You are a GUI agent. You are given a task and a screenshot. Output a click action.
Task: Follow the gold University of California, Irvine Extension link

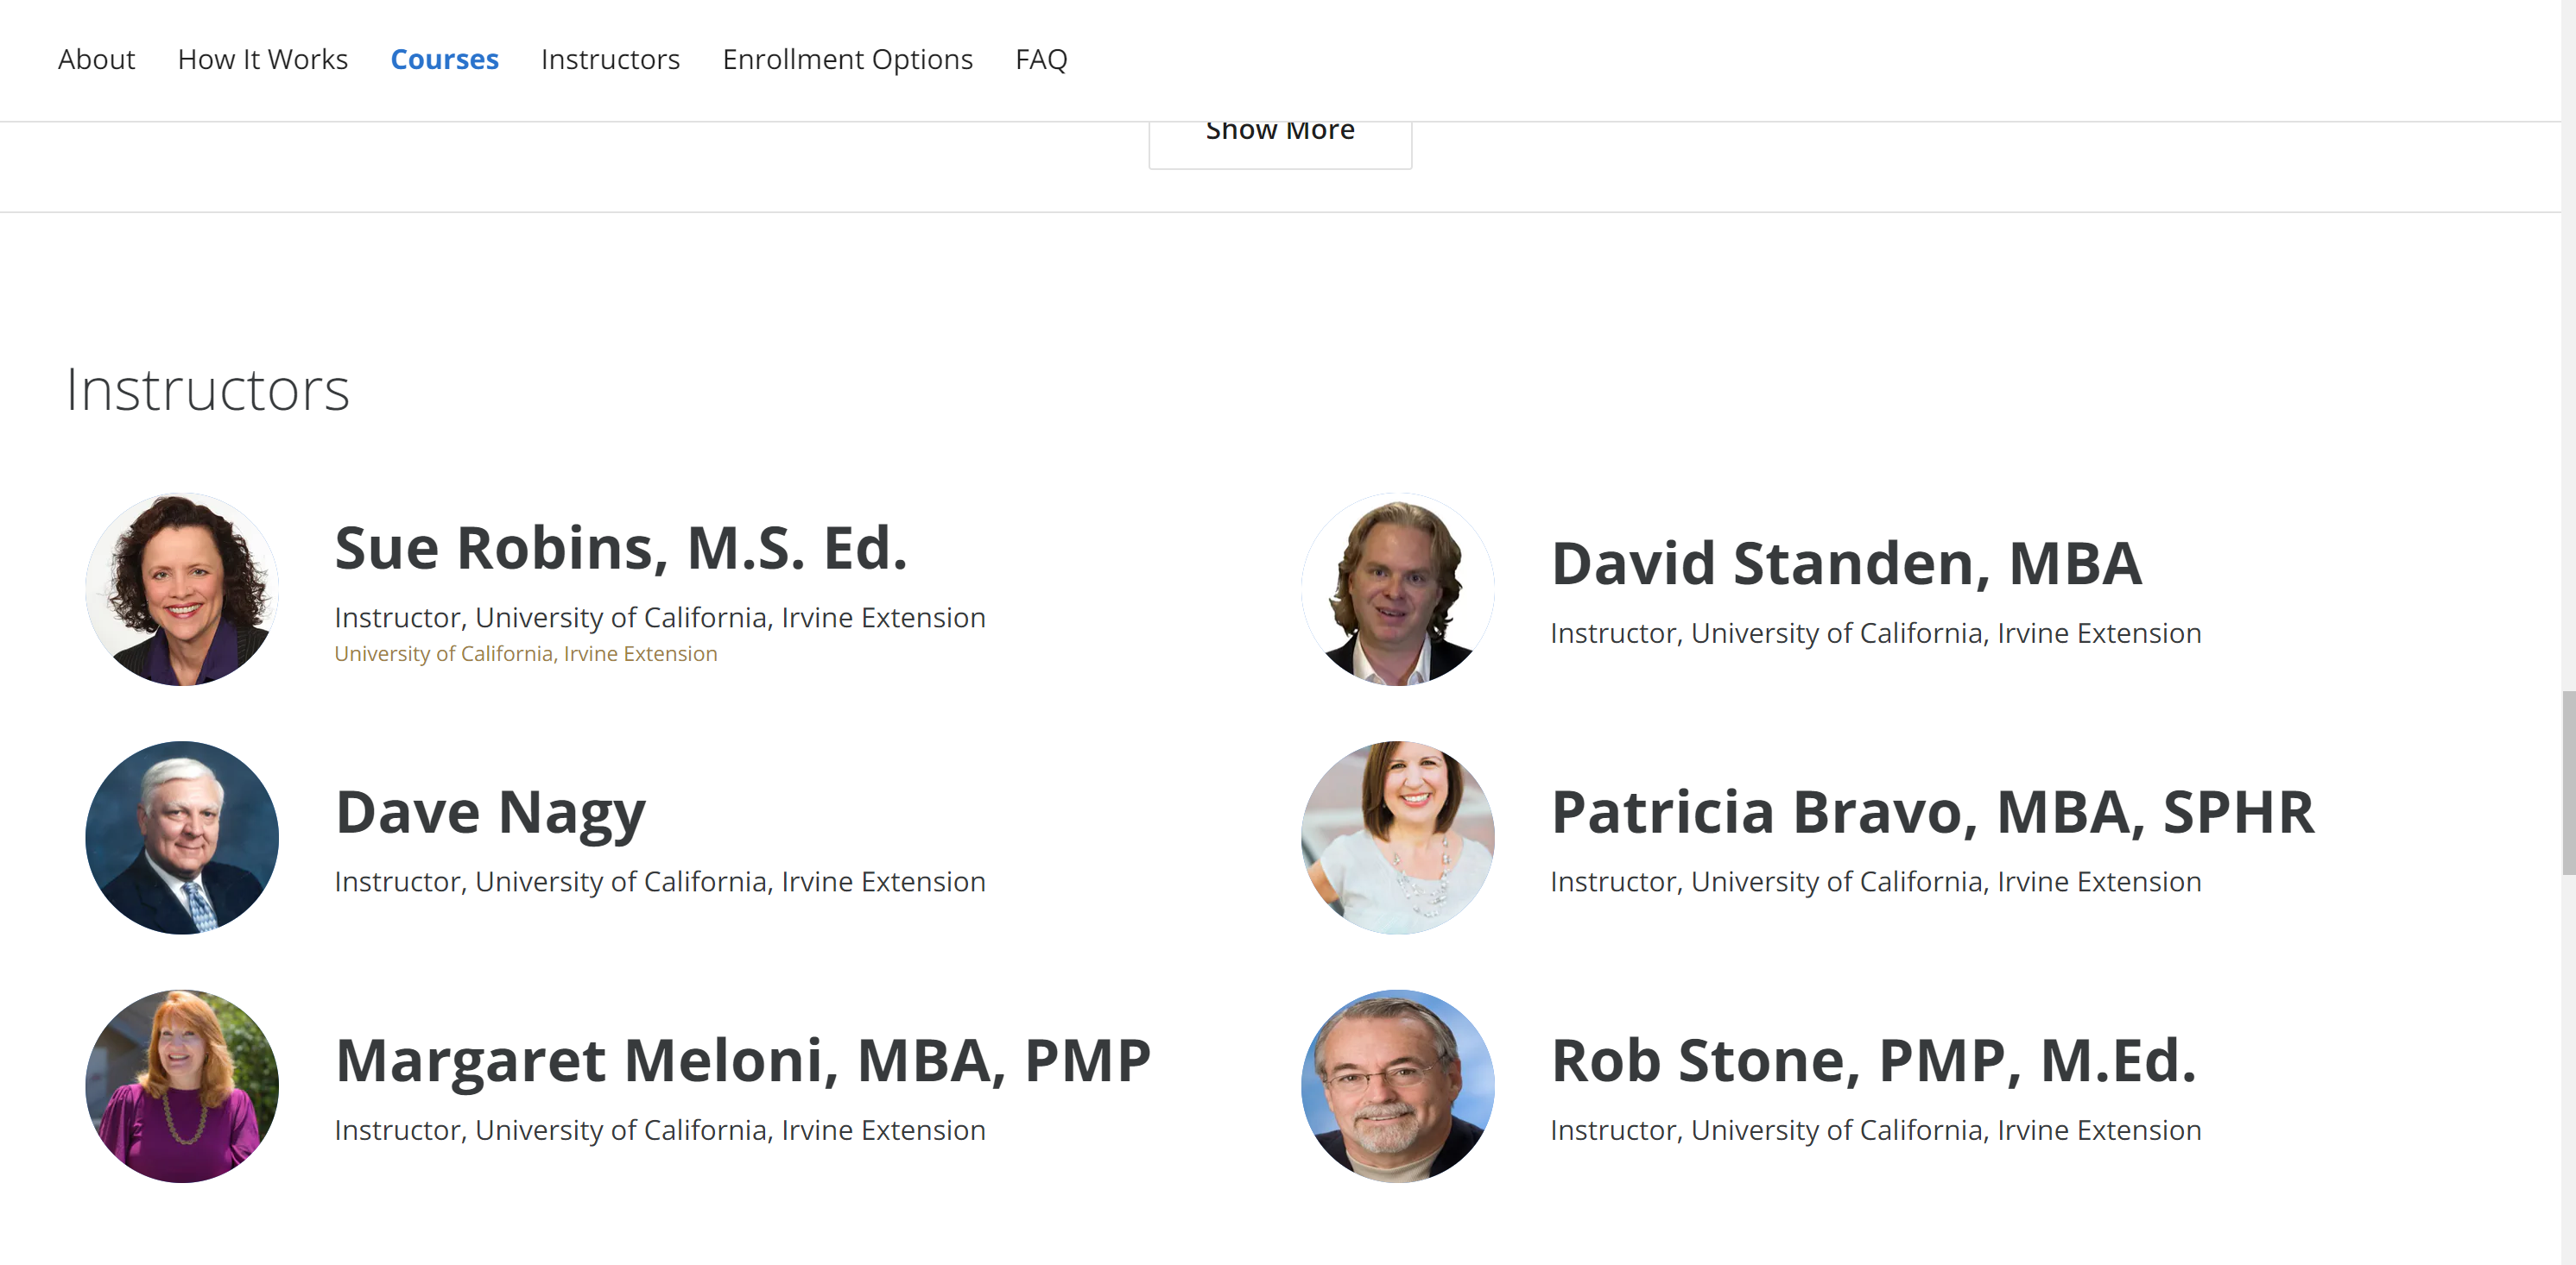(525, 653)
